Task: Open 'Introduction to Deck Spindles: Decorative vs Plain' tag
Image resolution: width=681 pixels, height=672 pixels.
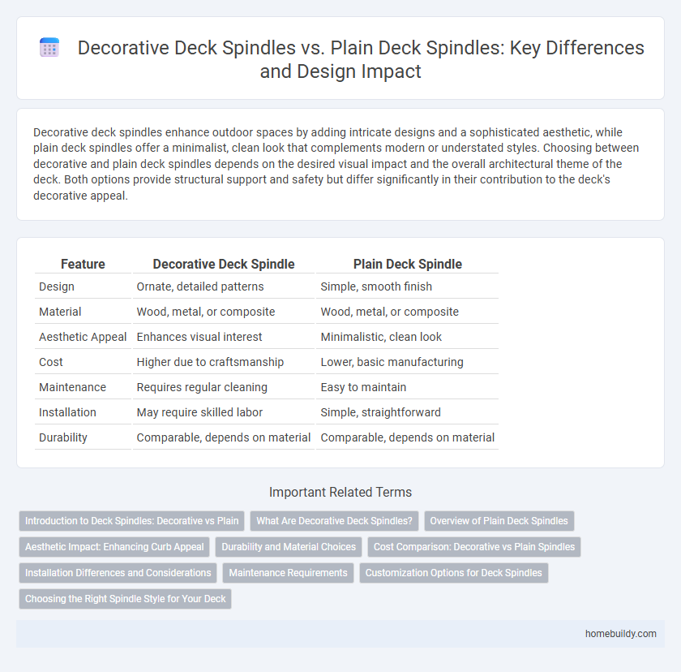Action: pos(131,521)
